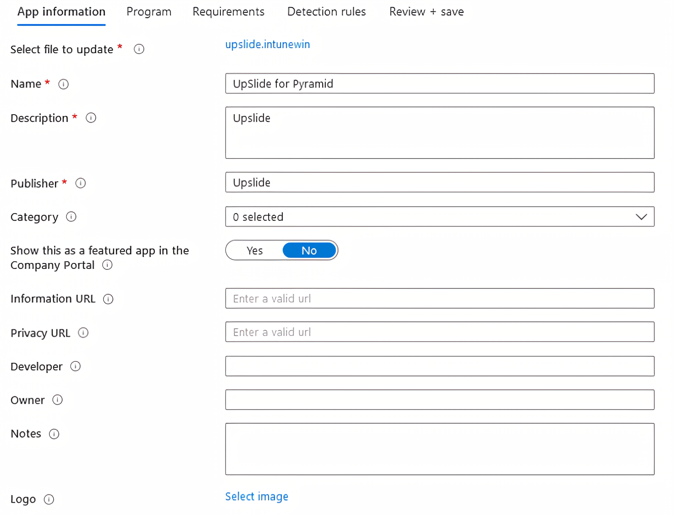Click the empty Owner input field
Image resolution: width=674 pixels, height=515 pixels.
(440, 400)
